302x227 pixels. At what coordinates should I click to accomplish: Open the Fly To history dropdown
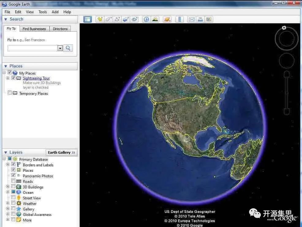(x=60, y=48)
